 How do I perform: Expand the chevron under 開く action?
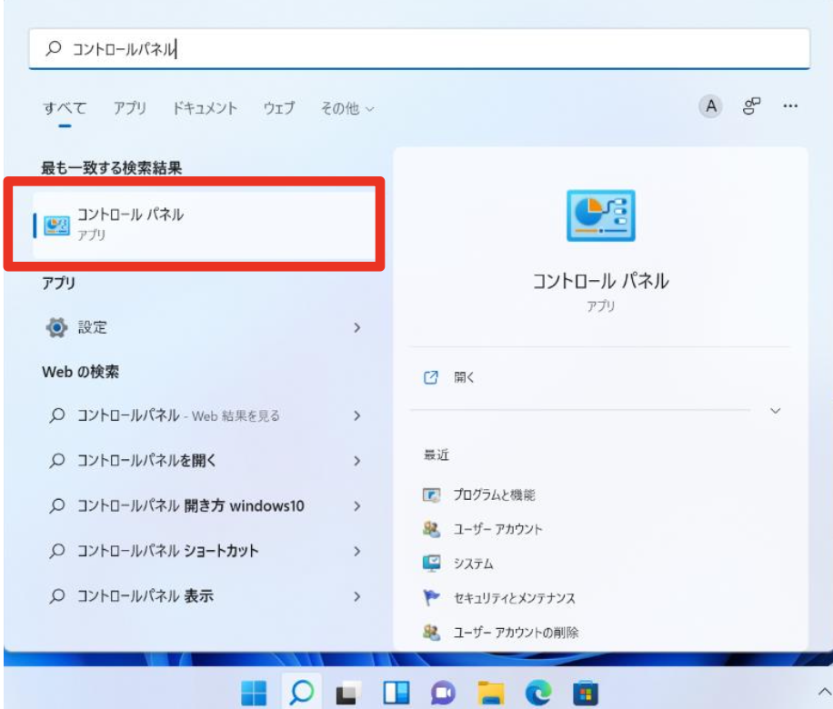coord(775,411)
